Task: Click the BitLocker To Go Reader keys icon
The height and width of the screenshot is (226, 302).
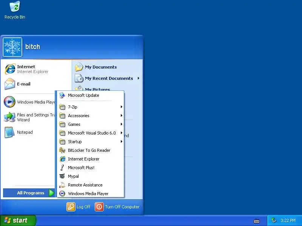Action: coord(62,150)
